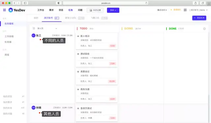The width and height of the screenshot is (211, 123).
Task: Click the list icon beside 按人员
Action: (34, 28)
